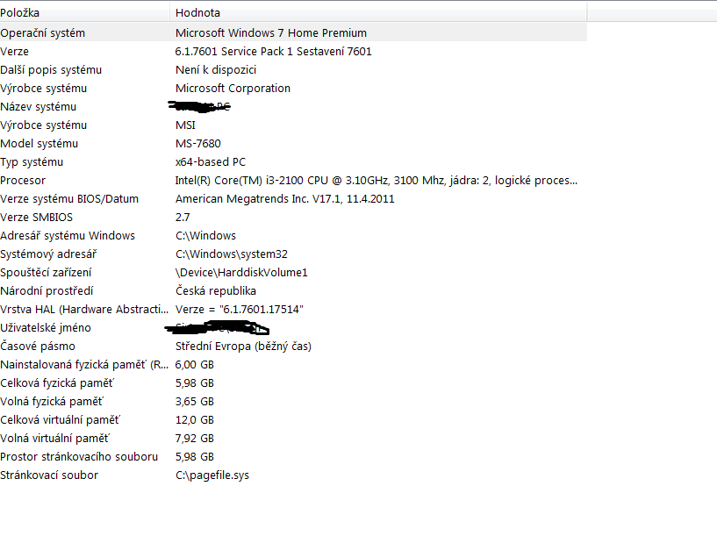Select the Celková virtuální paměť row label

click(60, 420)
